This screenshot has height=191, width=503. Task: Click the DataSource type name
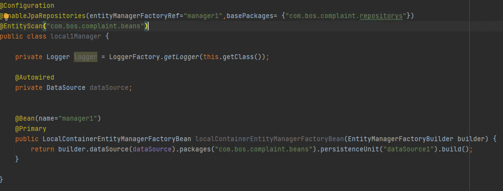click(x=66, y=87)
